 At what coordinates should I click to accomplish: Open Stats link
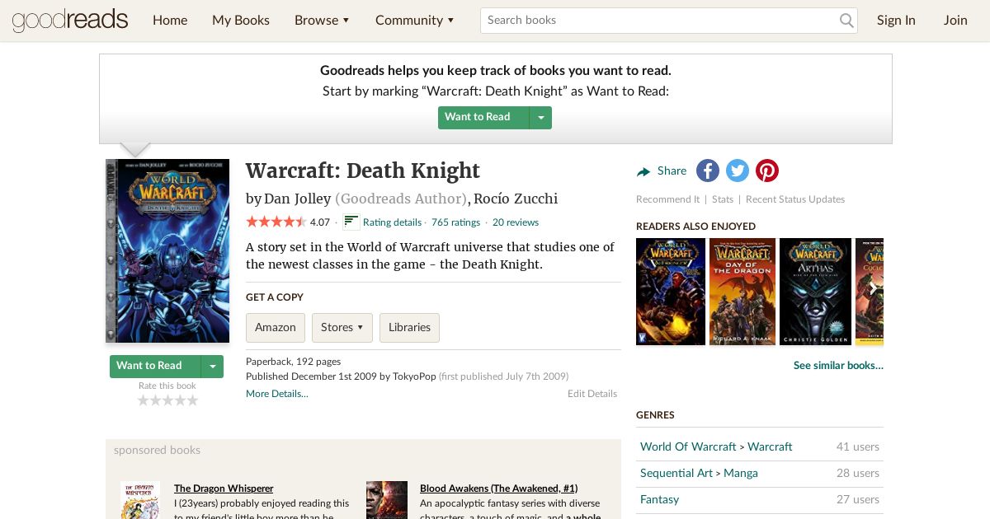click(x=723, y=199)
